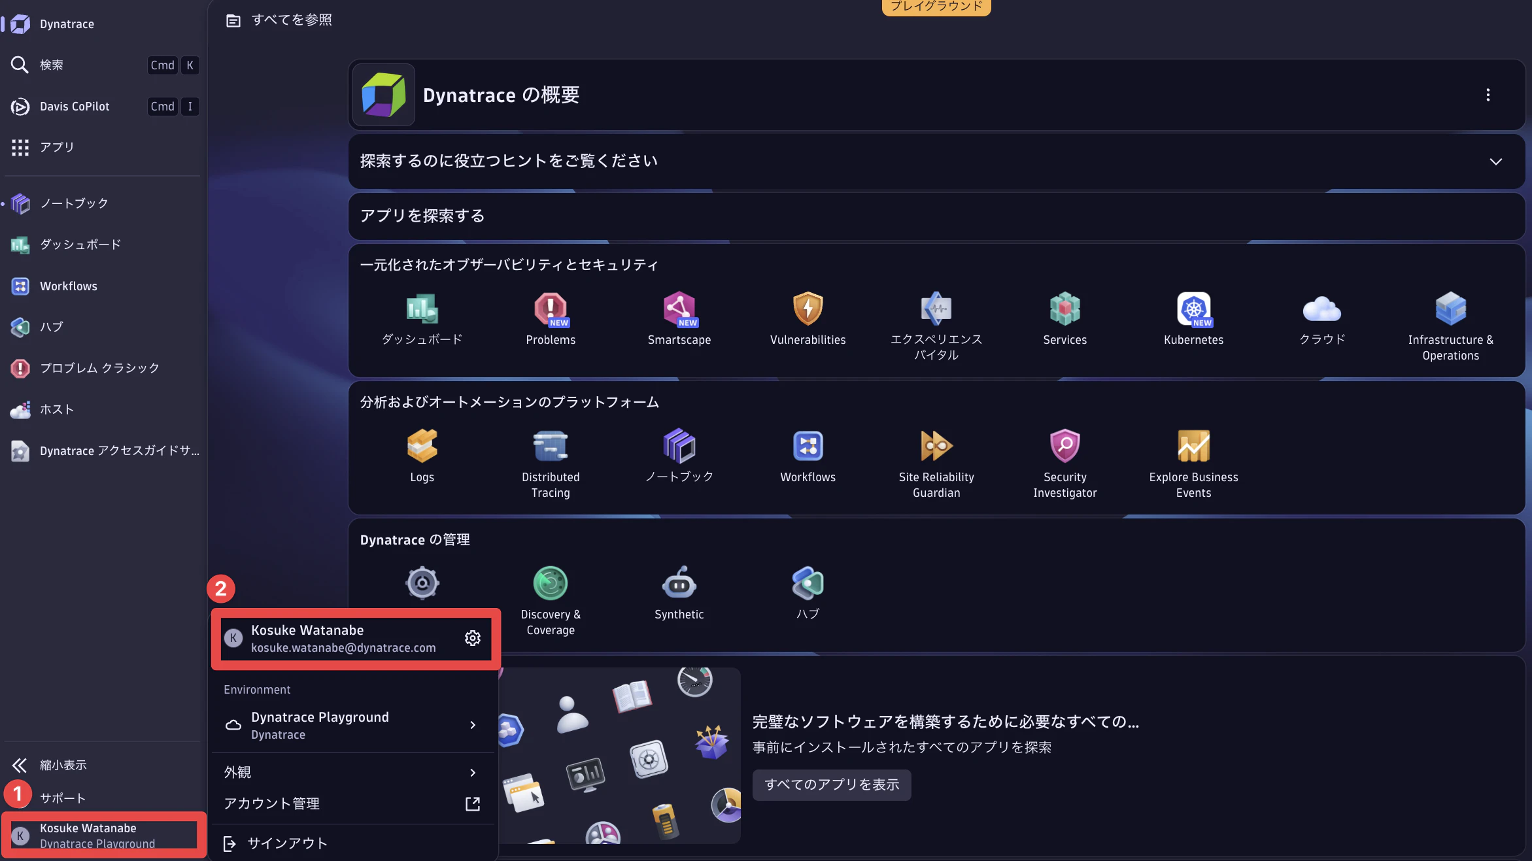Open the 検索 search in sidebar
1532x861 pixels.
102,65
